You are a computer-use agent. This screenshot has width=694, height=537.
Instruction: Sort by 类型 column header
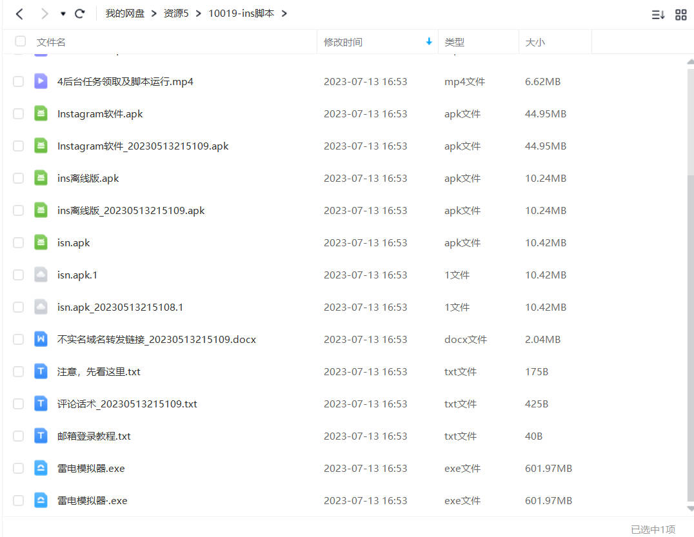(454, 42)
